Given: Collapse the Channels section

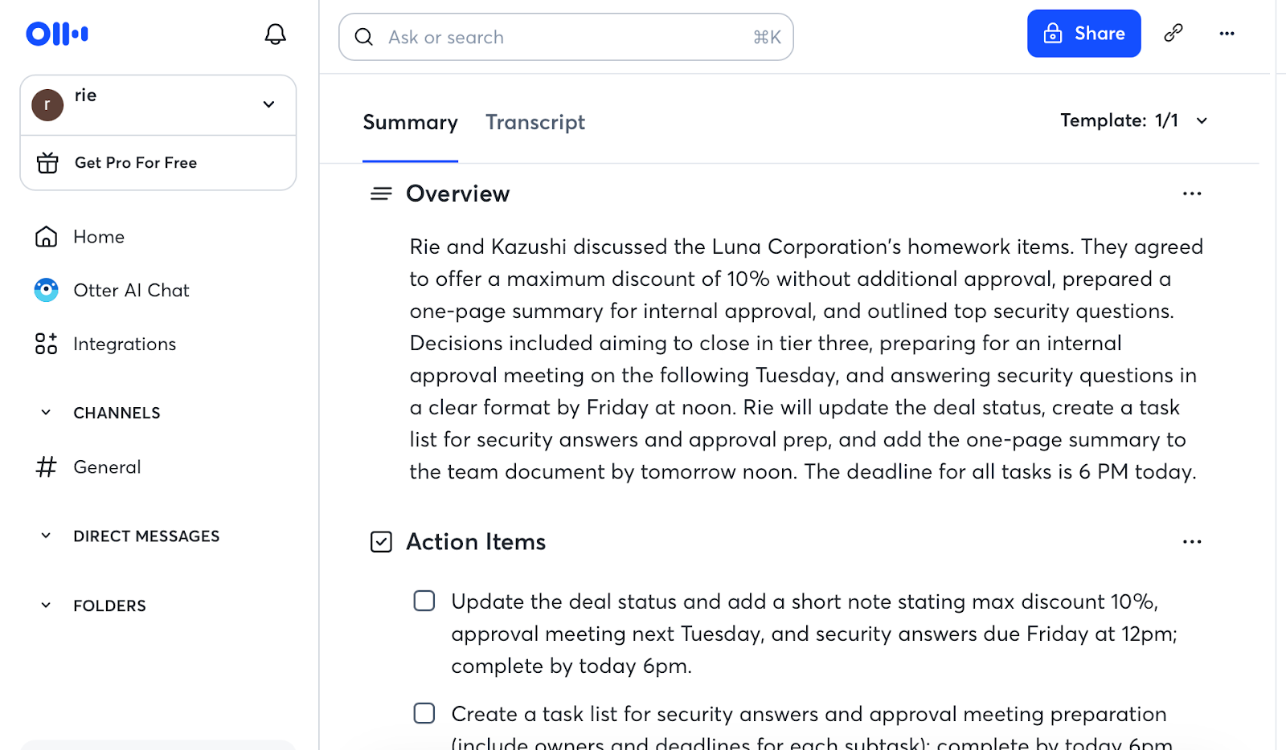Looking at the screenshot, I should tap(47, 413).
